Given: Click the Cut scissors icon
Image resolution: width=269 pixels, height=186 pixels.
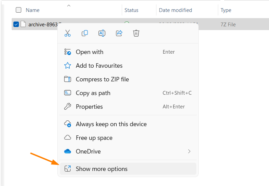Looking at the screenshot, I should [x=68, y=33].
